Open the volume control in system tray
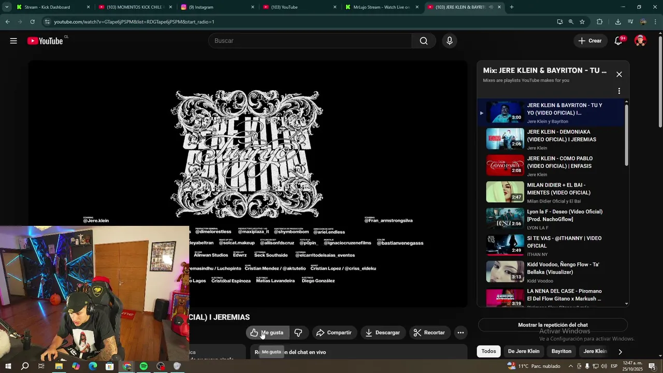This screenshot has height=373, width=663. 604,366
